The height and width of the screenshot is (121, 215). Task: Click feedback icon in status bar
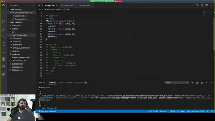click(207, 111)
